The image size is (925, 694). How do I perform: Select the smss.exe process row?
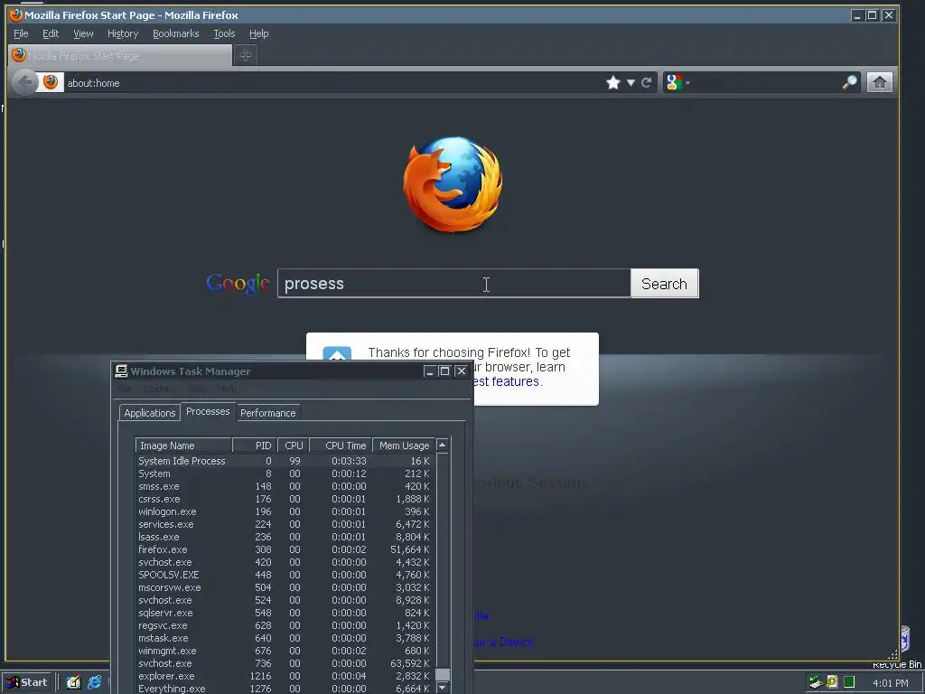[285, 486]
